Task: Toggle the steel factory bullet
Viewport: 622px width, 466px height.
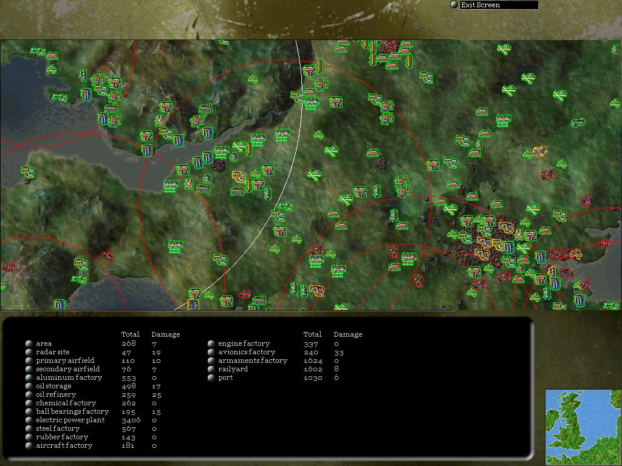Action: [x=29, y=429]
